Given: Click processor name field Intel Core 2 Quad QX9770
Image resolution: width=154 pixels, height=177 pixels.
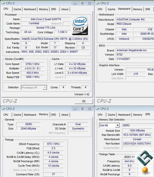Looking at the screenshot, I should pyautogui.click(x=46, y=19).
